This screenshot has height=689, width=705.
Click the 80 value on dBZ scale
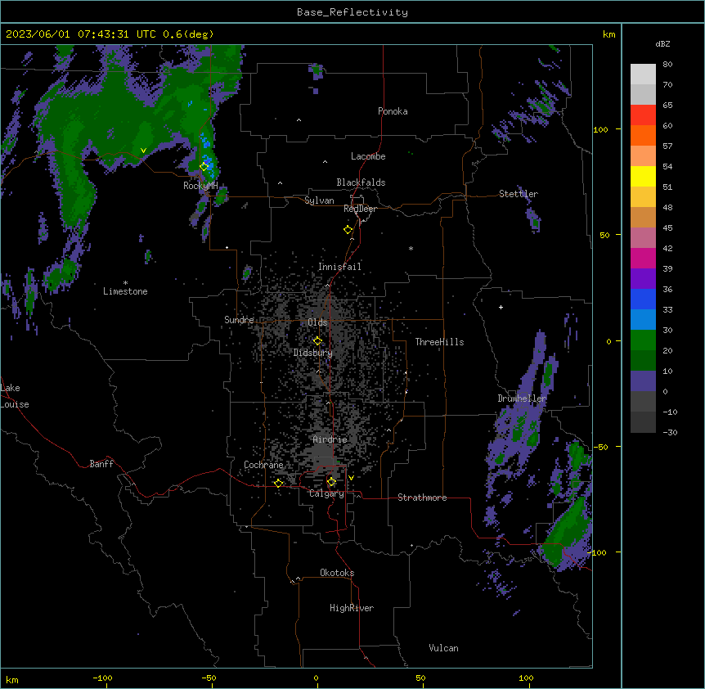pos(667,65)
